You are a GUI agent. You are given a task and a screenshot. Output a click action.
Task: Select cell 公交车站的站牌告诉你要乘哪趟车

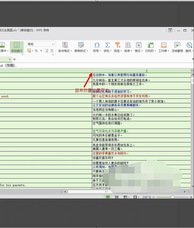(141, 105)
